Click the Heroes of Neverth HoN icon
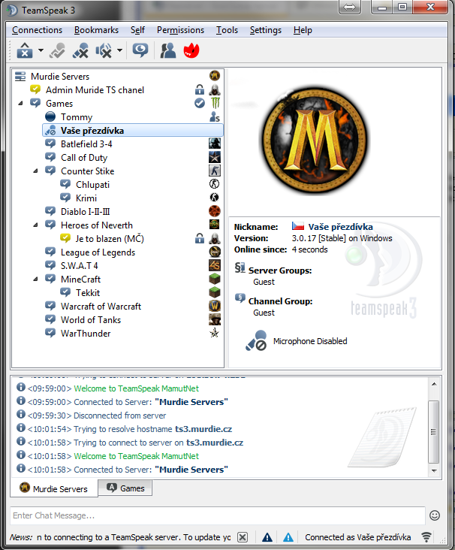This screenshot has height=550, width=455. pyautogui.click(x=215, y=225)
